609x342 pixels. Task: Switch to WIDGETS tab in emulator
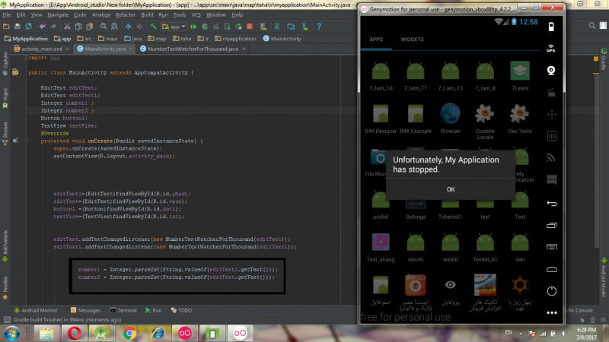pyautogui.click(x=412, y=40)
